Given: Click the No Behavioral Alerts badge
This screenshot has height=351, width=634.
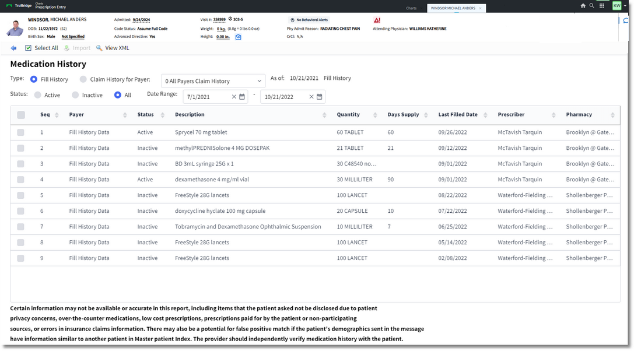Looking at the screenshot, I should pos(309,20).
